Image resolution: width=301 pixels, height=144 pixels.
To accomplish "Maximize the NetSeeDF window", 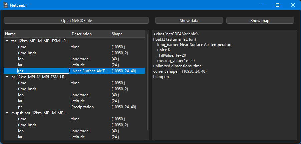I will point(278,5).
